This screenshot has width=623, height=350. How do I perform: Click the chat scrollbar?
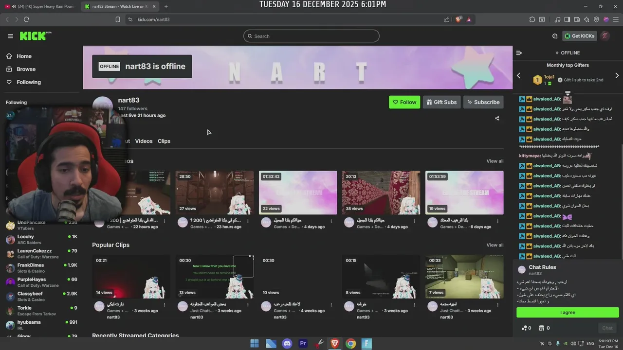[x=621, y=202]
